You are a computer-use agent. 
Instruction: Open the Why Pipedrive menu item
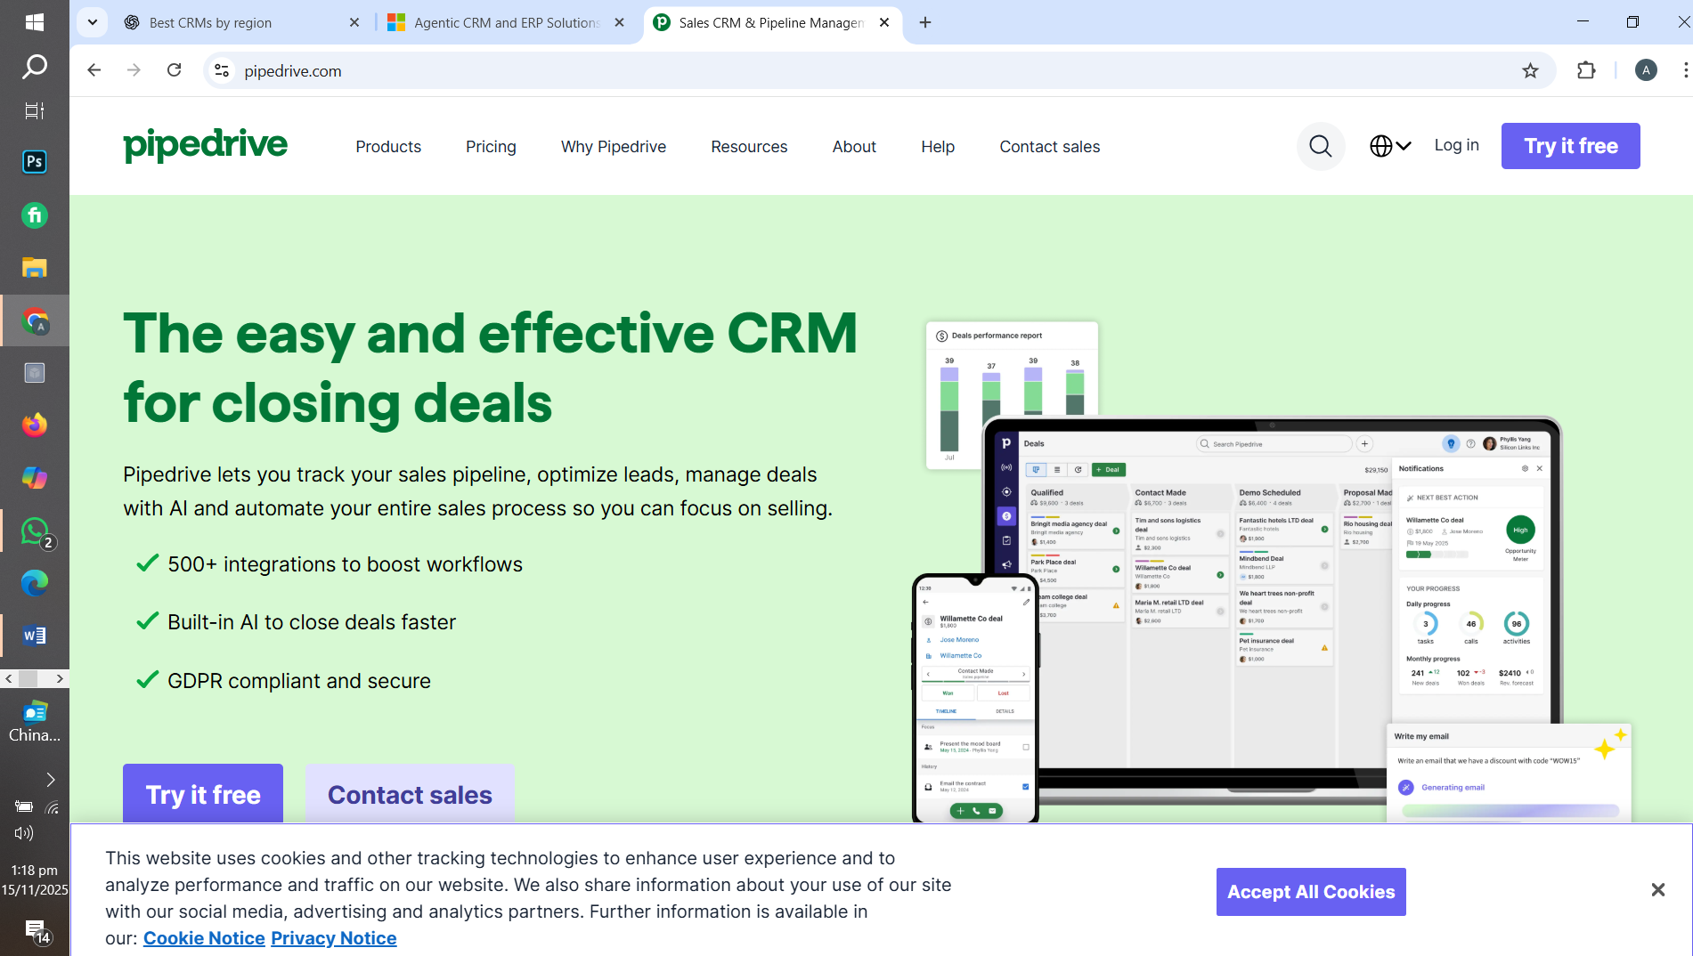click(613, 146)
